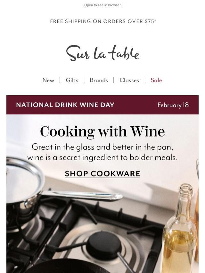Click the 'Great in the glass' text line
Viewport: 205px width, 273px height.
pos(102,147)
